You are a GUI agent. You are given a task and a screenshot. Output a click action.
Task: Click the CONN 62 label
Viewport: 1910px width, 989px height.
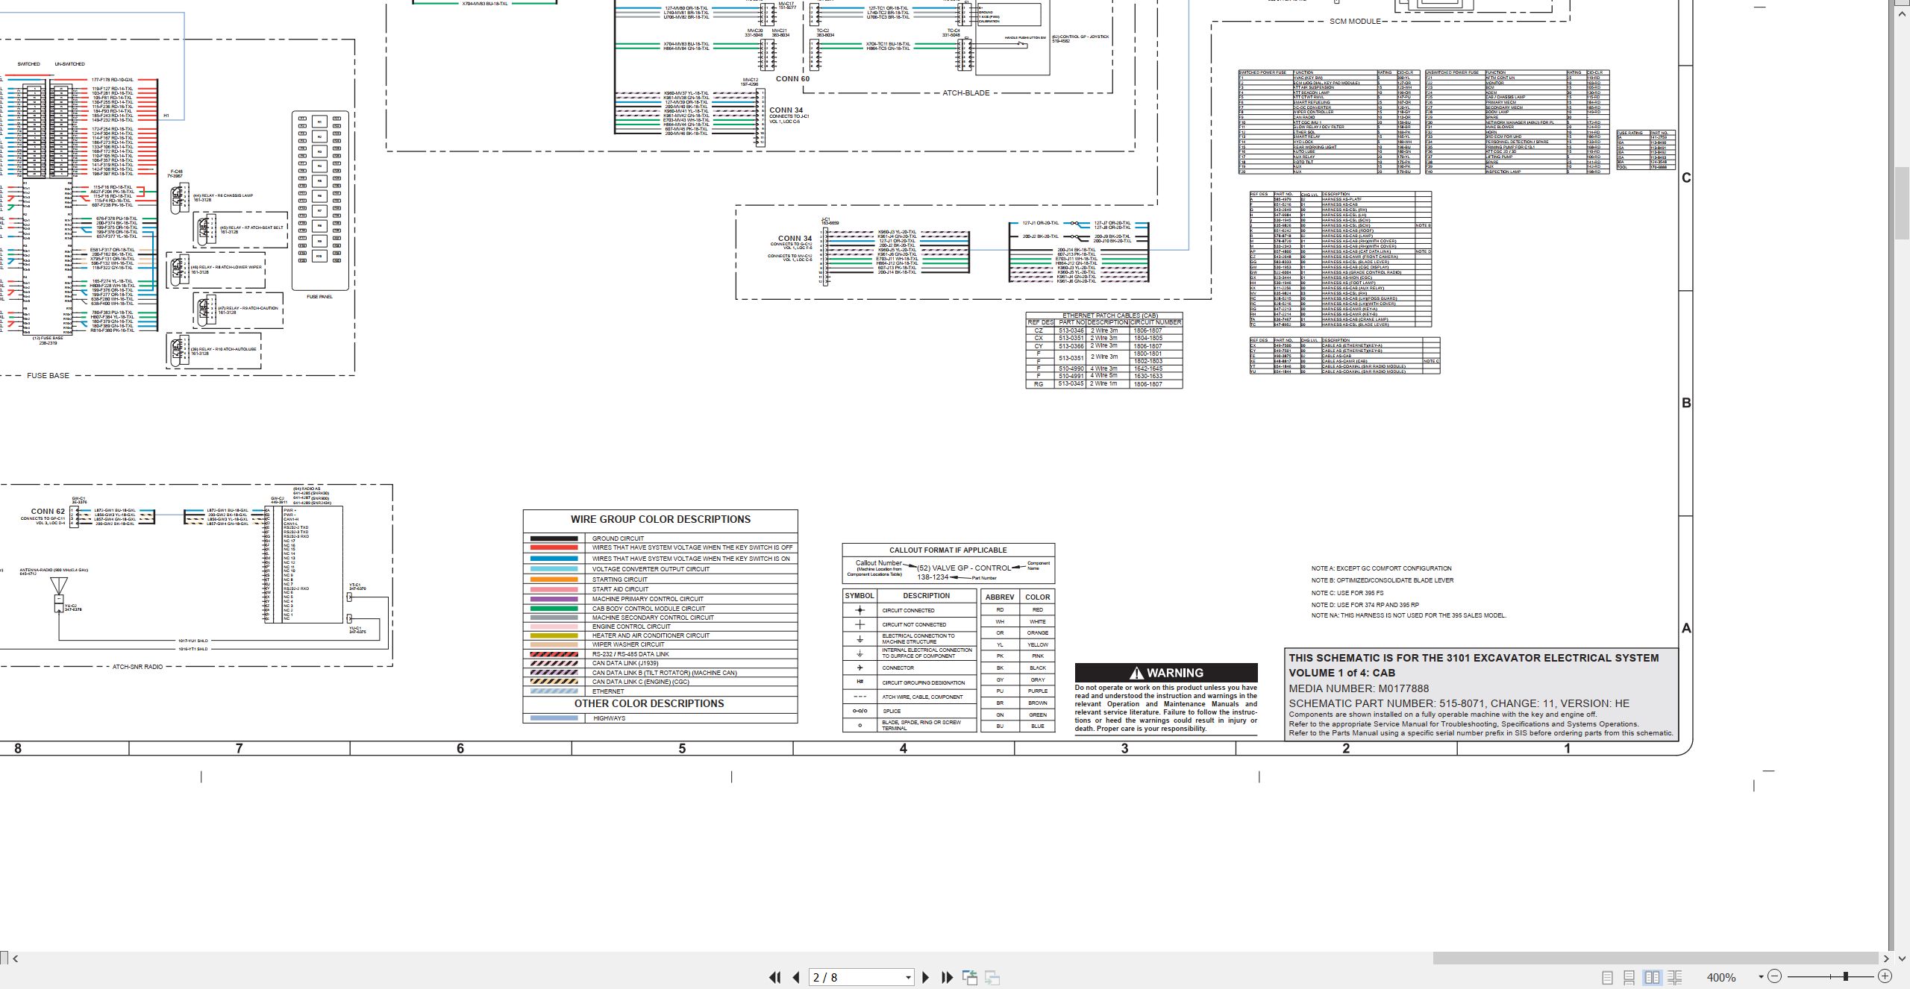pos(48,512)
